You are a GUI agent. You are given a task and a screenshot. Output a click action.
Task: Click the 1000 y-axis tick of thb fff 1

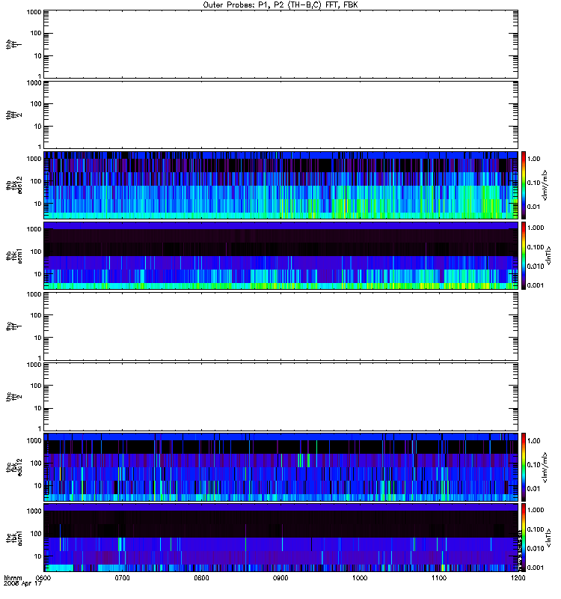(x=34, y=12)
